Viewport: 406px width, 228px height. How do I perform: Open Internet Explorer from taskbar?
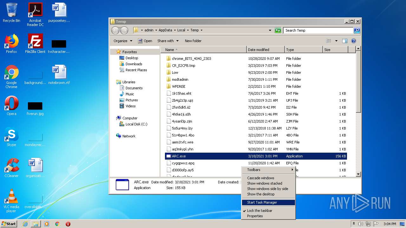pos(25,224)
